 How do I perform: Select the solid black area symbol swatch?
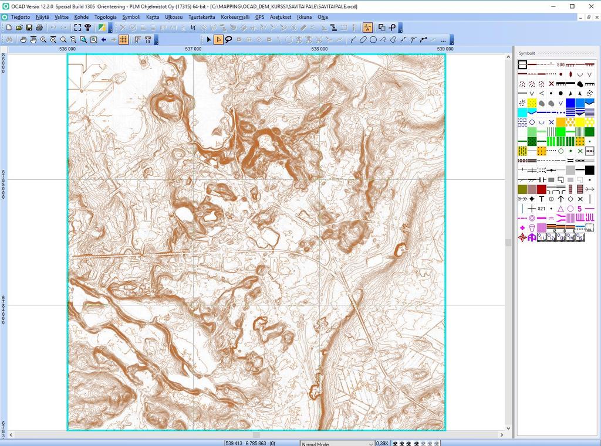point(589,170)
